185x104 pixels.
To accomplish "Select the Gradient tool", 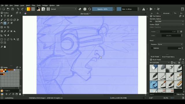I will pos(2,31).
